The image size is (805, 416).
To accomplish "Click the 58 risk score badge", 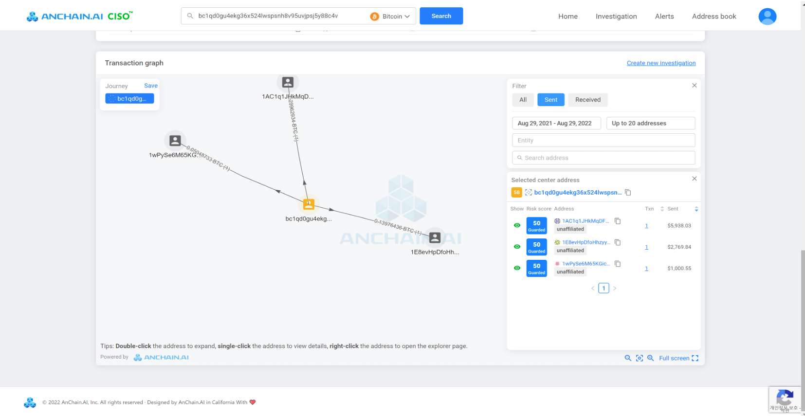I will pos(516,193).
